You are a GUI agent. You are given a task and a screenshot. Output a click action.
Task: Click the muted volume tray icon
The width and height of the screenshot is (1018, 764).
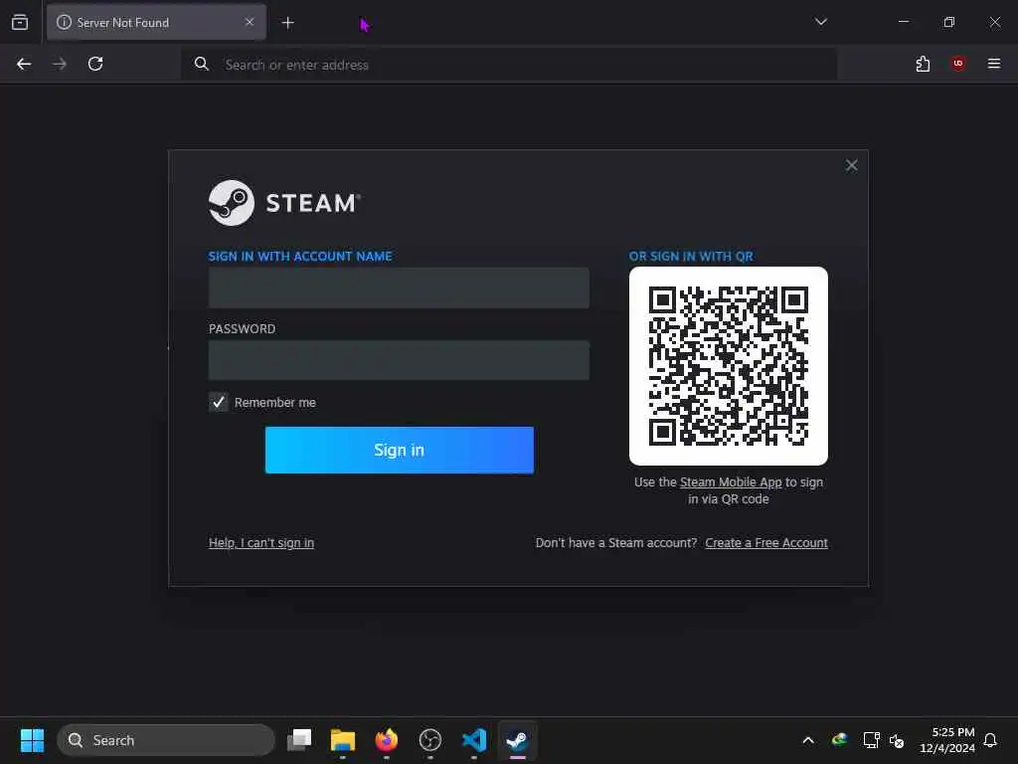pos(897,740)
